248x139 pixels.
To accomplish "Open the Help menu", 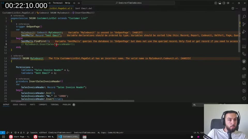I will pos(67,3).
